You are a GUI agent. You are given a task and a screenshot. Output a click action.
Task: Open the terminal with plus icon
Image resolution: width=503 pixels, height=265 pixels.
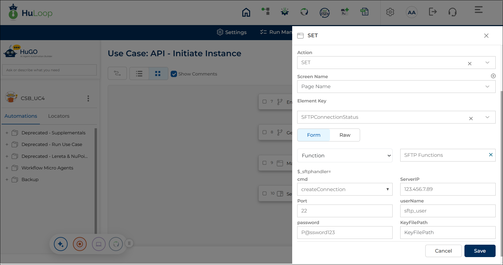345,12
